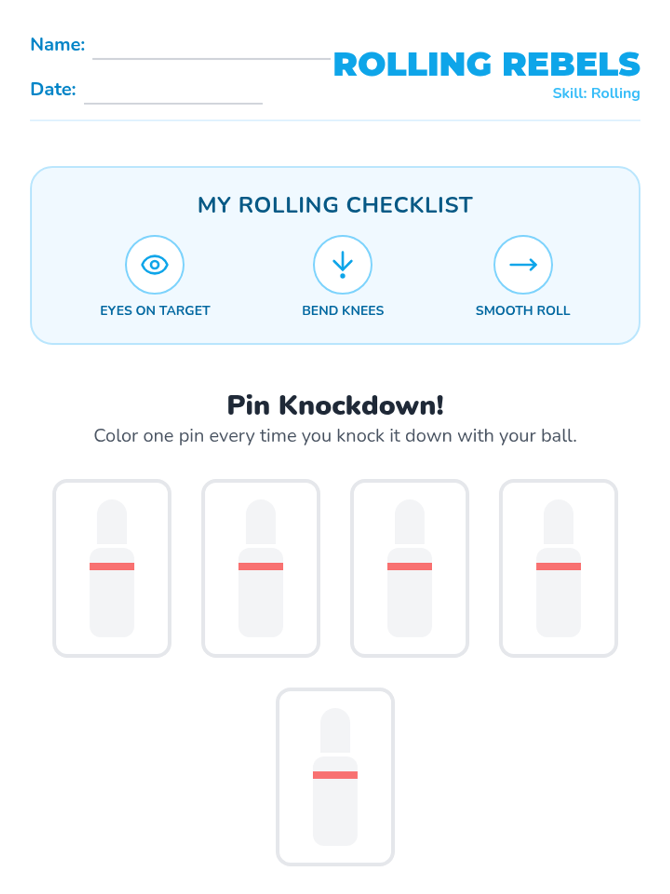This screenshot has width=670, height=894.
Task: Click the 'MY ROLLING CHECKLIST' heading
Action: pyautogui.click(x=335, y=205)
